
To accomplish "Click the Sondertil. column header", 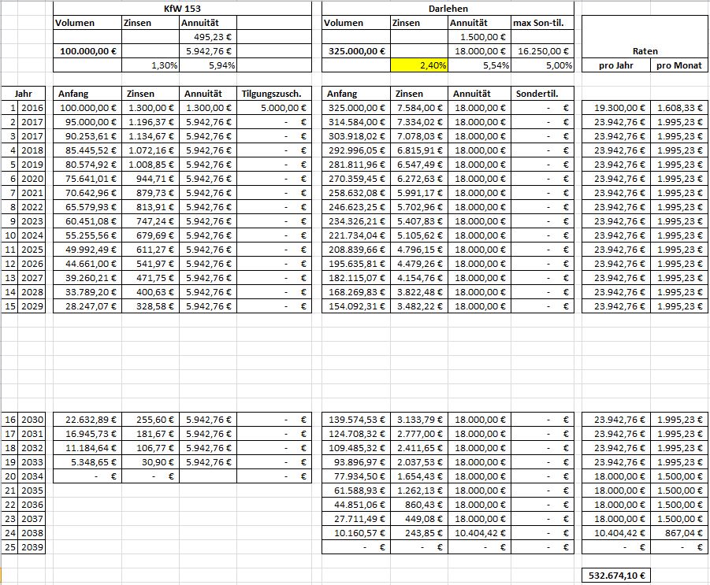I will (x=542, y=93).
